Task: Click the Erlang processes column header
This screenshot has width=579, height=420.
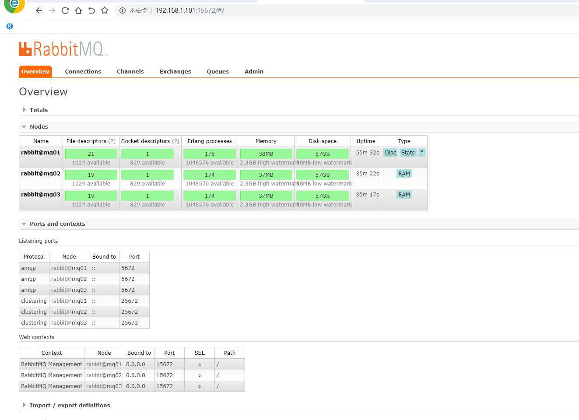Action: point(210,141)
